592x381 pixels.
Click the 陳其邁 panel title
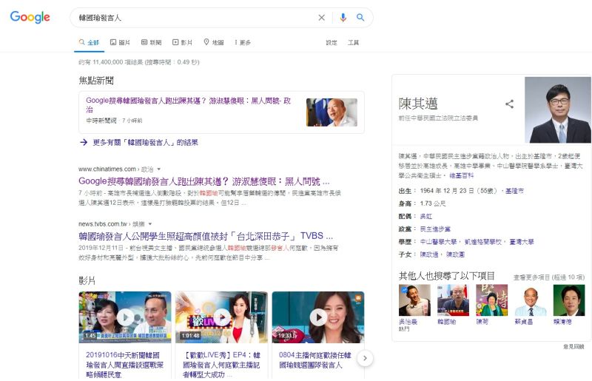click(418, 104)
